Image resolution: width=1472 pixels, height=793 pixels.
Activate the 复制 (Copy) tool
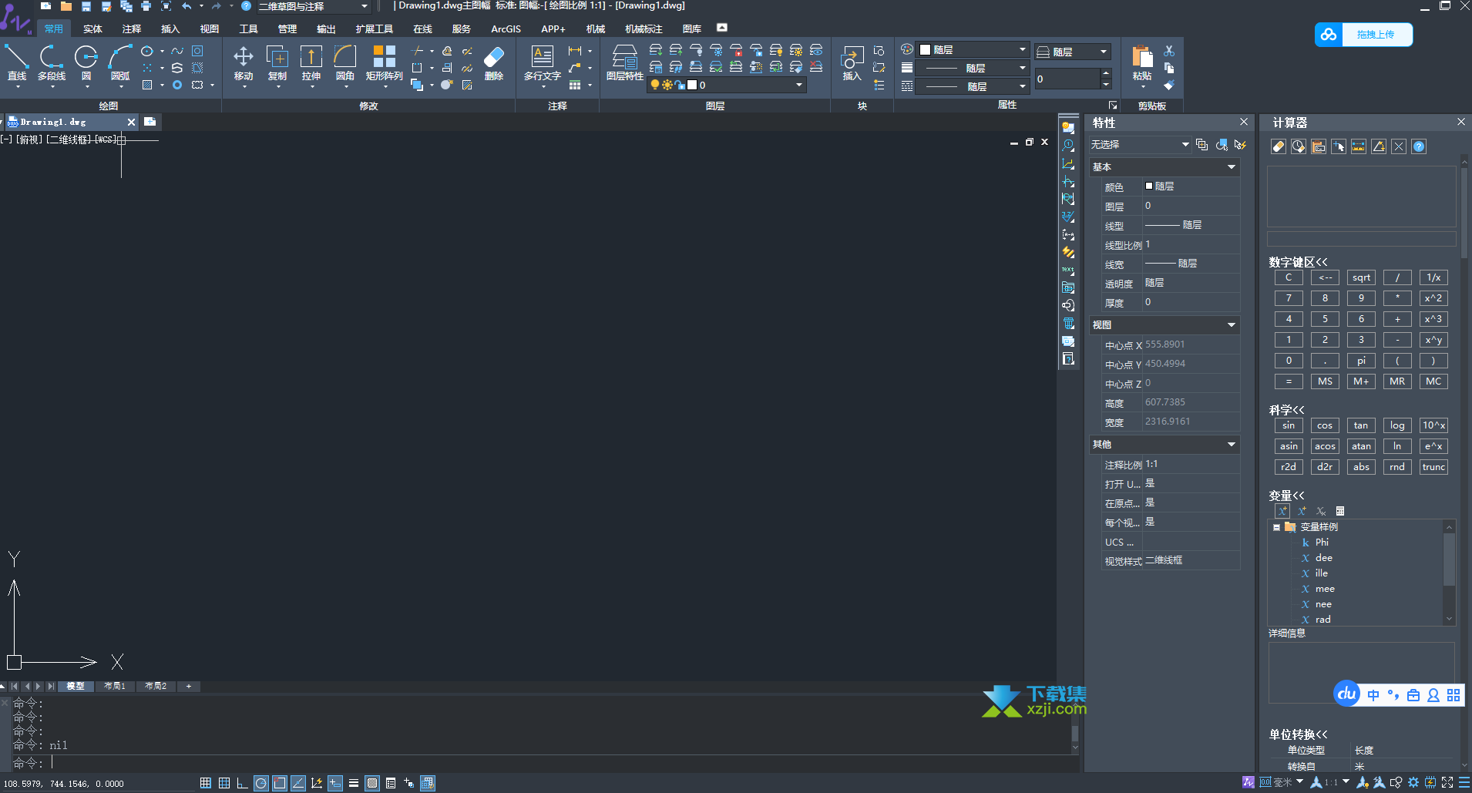[277, 62]
